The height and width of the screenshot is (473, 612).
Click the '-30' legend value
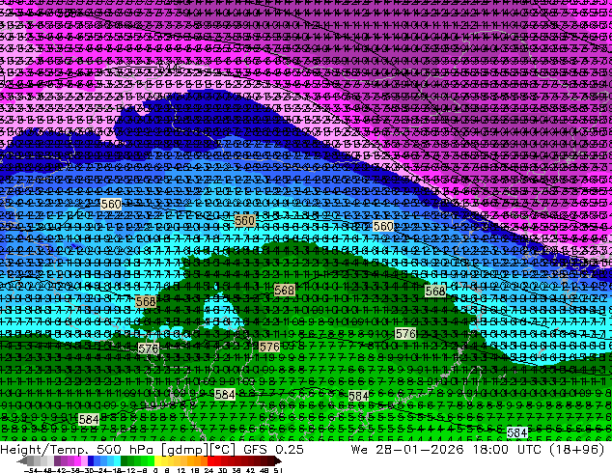(90, 471)
